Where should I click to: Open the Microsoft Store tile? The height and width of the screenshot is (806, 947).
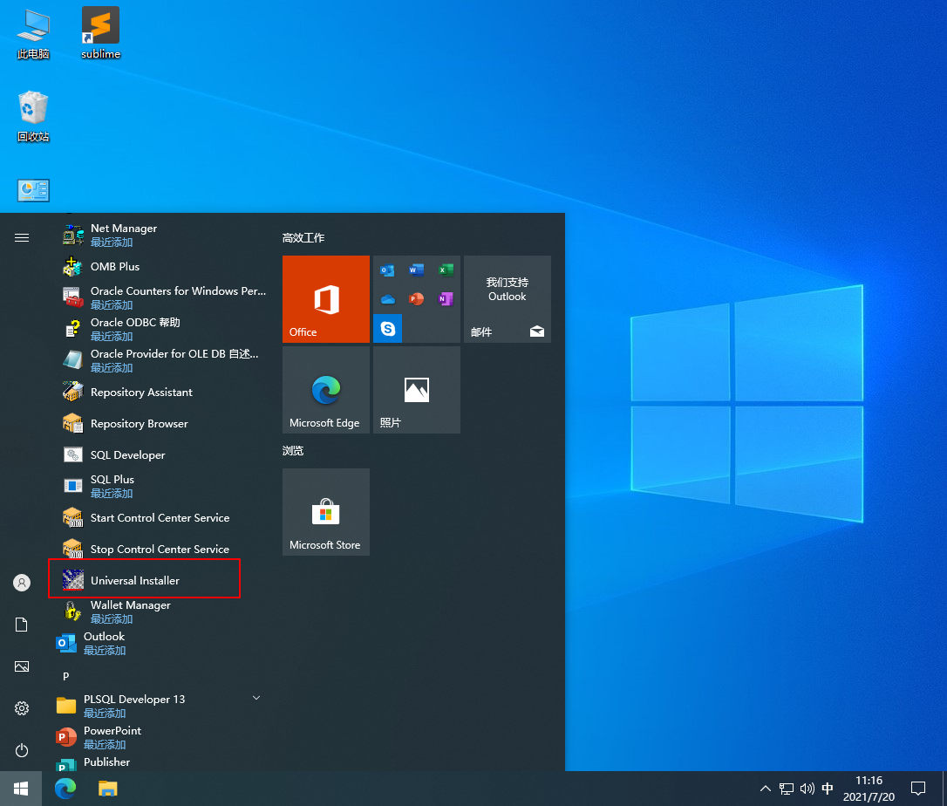(x=326, y=512)
